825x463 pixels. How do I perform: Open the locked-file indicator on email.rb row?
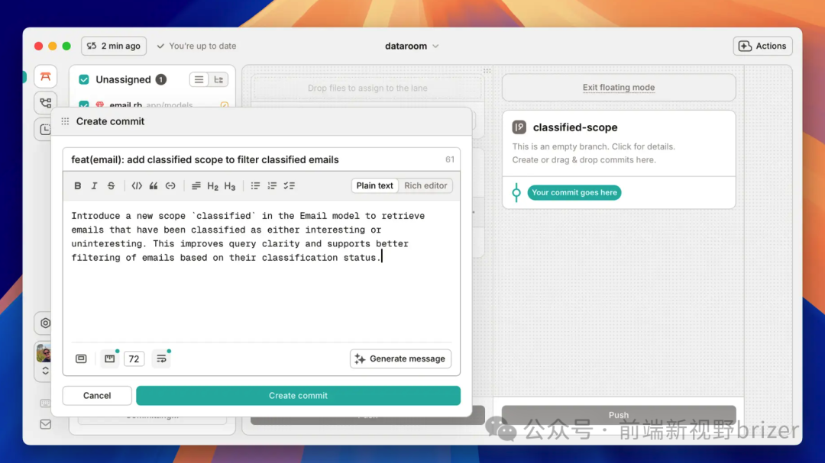pyautogui.click(x=225, y=105)
